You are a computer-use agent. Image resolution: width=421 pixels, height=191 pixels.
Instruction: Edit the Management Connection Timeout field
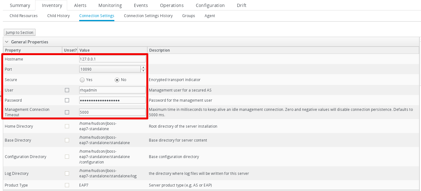(x=112, y=112)
